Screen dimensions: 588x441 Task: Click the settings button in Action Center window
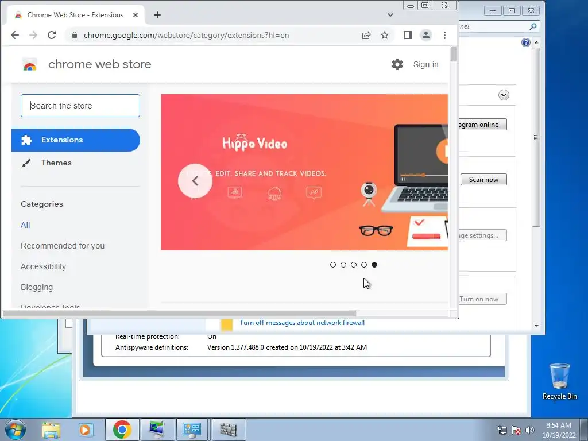point(482,235)
